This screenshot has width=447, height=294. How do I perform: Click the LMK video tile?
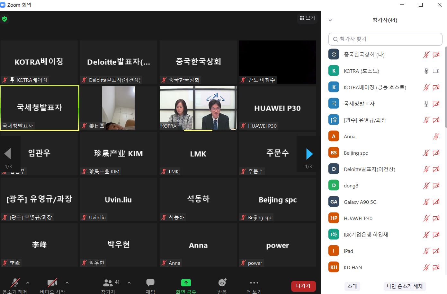198,154
